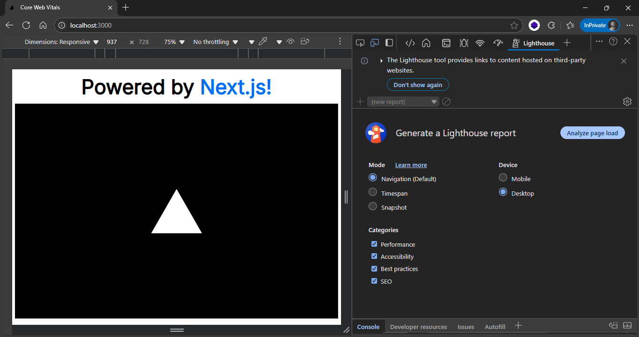Open the Network wifi icon panel
The width and height of the screenshot is (639, 337).
pyautogui.click(x=480, y=43)
